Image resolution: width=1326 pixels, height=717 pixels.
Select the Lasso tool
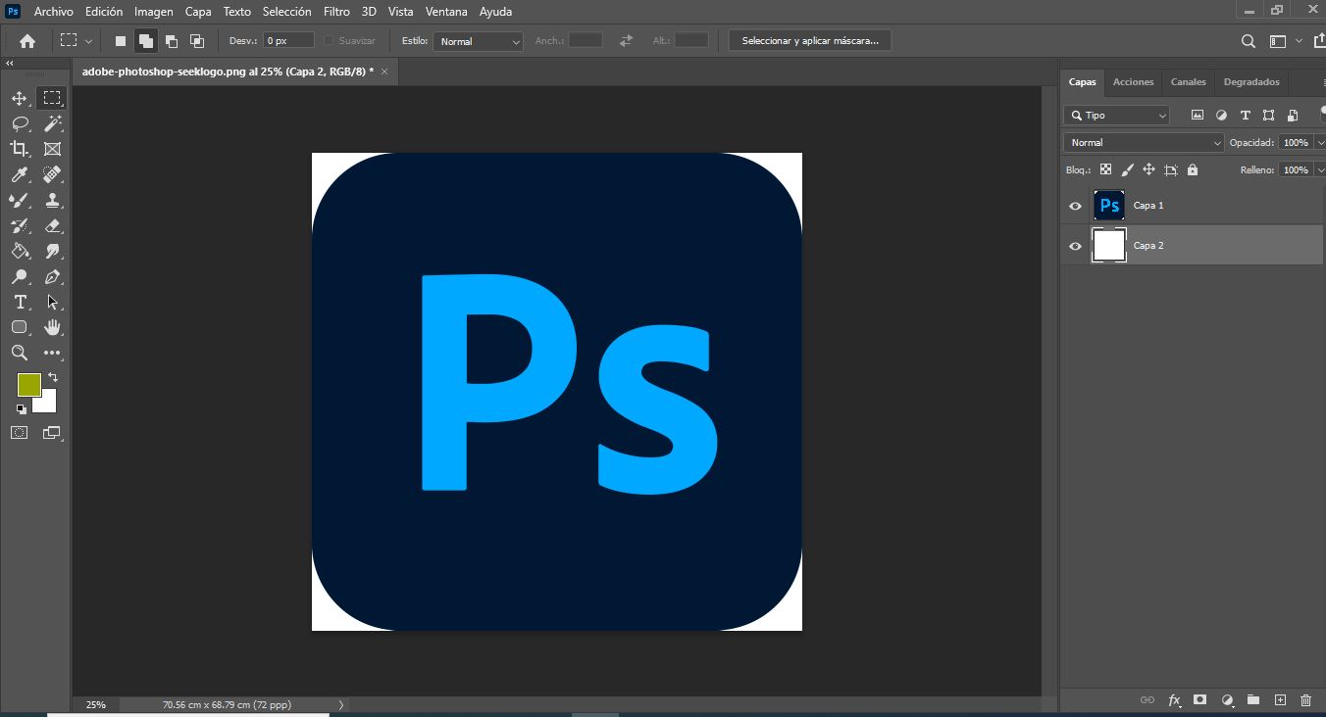(19, 123)
